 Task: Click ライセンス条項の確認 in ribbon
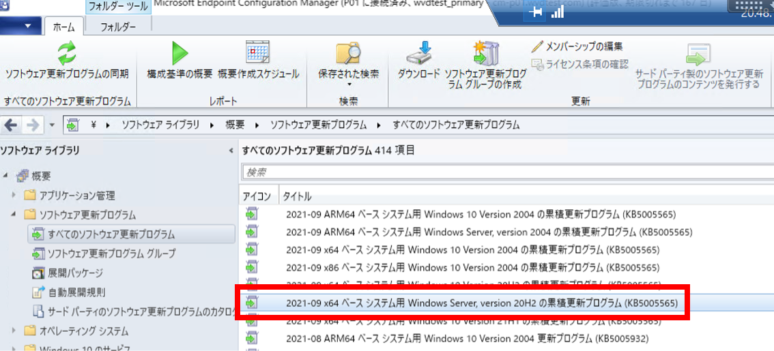pos(579,63)
